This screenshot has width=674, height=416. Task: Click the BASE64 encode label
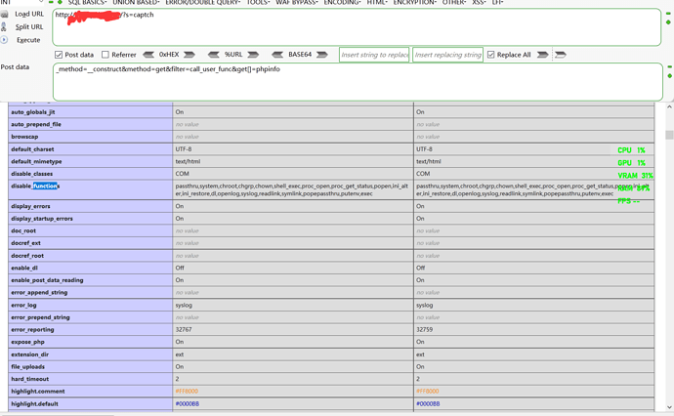(300, 55)
